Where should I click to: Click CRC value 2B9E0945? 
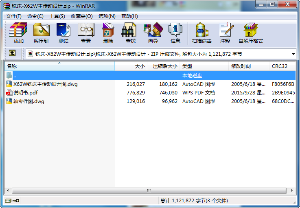(x=283, y=93)
